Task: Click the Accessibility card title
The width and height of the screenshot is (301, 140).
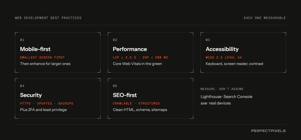Action: tap(222, 49)
